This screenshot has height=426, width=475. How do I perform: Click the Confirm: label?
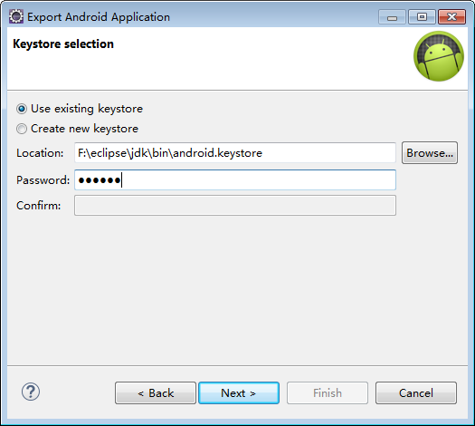[39, 206]
